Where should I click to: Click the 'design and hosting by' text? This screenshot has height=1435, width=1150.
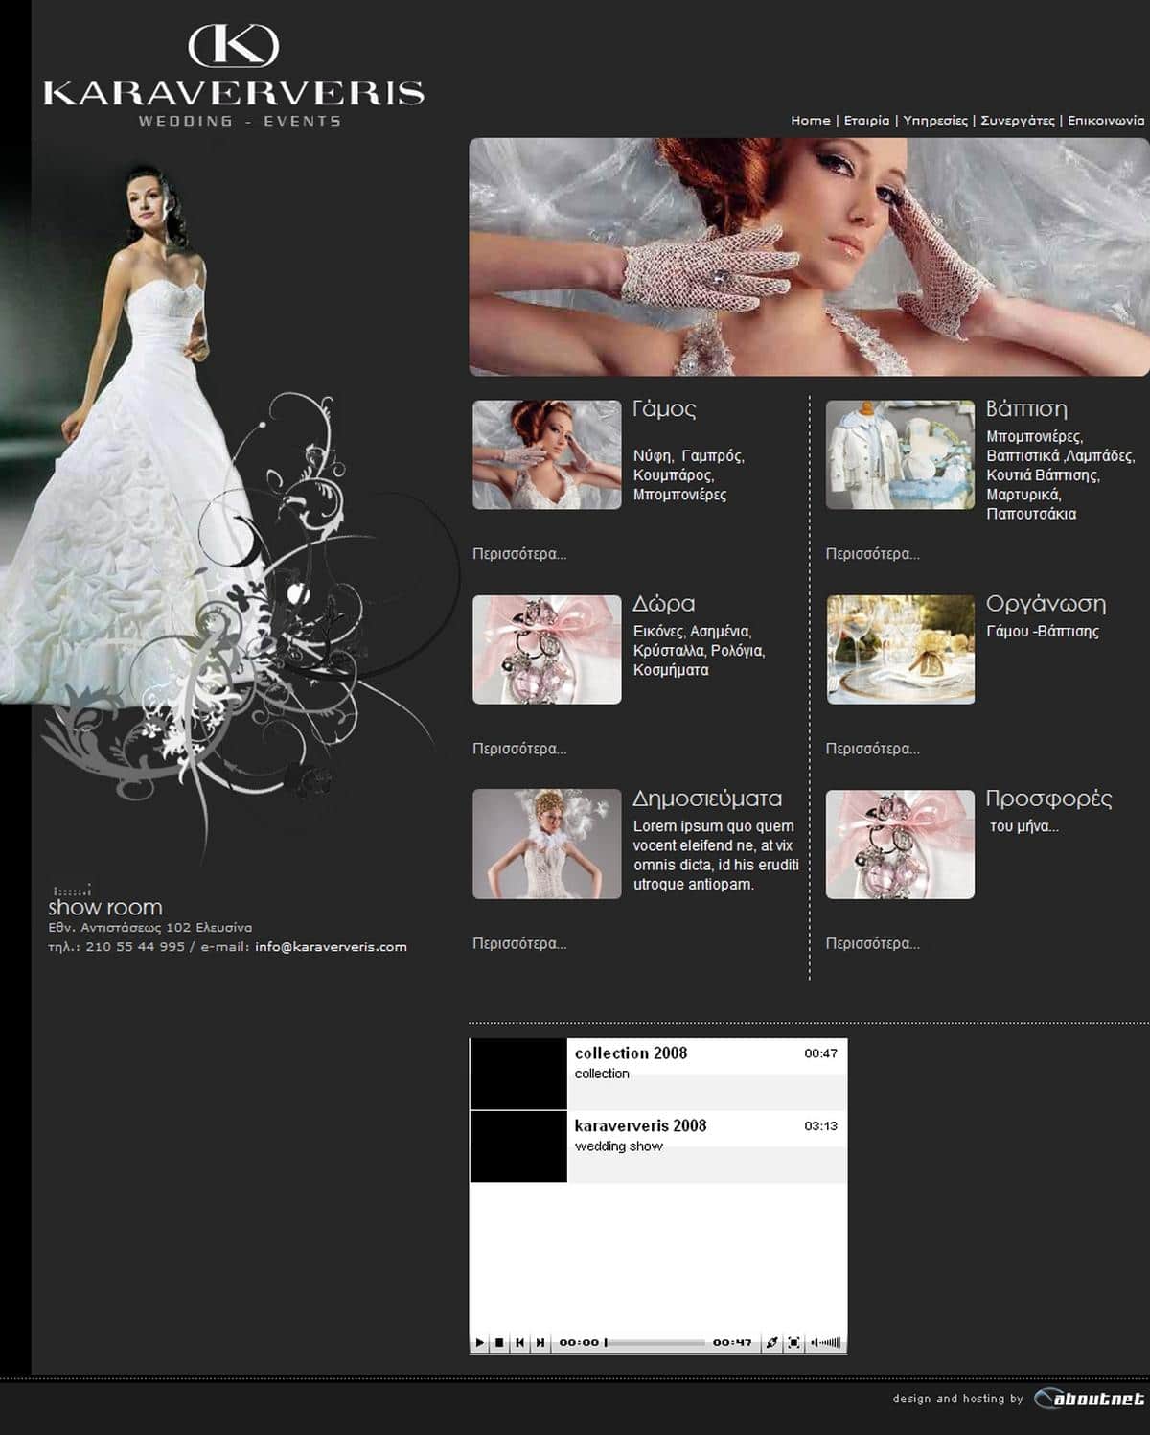[x=958, y=1399]
